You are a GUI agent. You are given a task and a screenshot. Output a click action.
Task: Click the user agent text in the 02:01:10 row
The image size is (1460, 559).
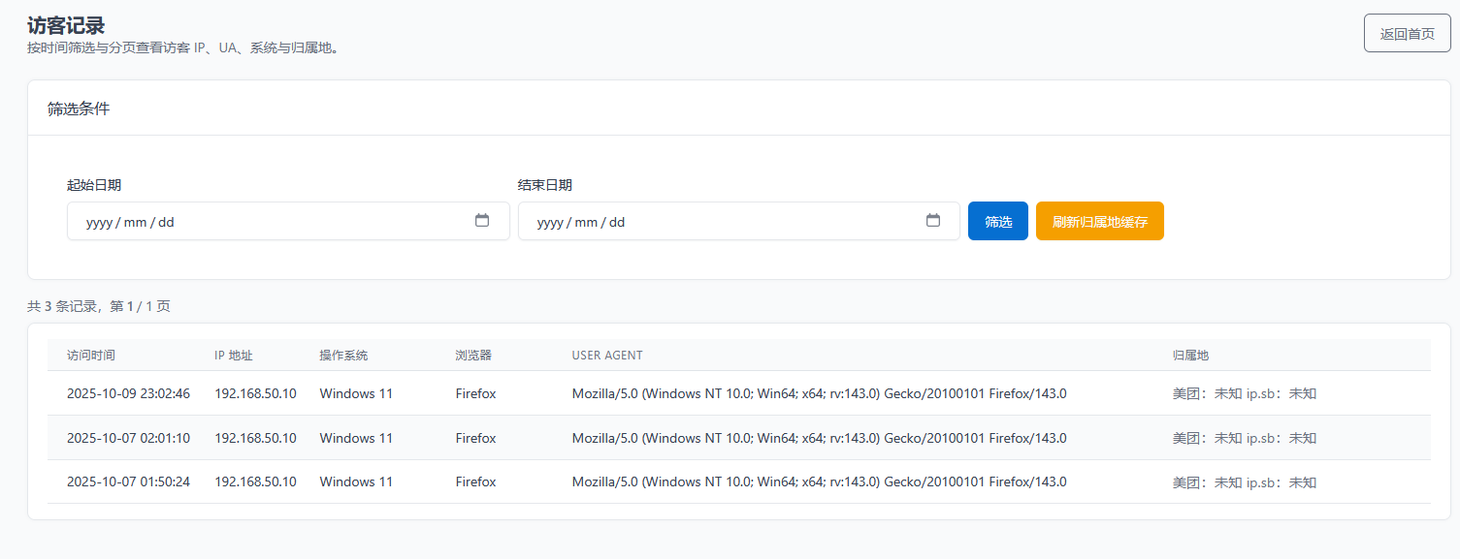[x=819, y=438]
